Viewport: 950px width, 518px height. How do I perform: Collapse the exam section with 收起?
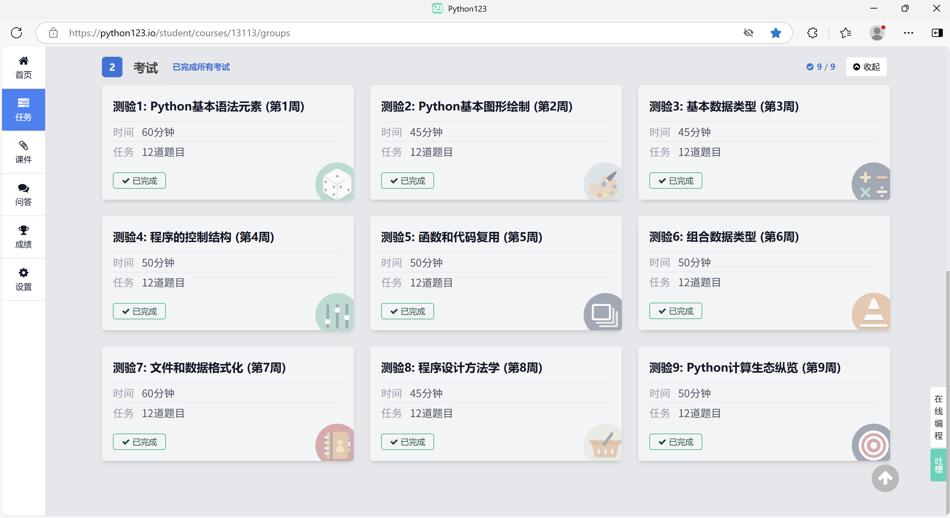click(x=866, y=67)
